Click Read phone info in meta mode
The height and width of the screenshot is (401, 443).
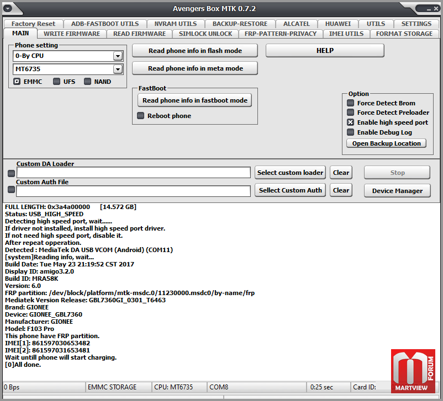coord(195,68)
